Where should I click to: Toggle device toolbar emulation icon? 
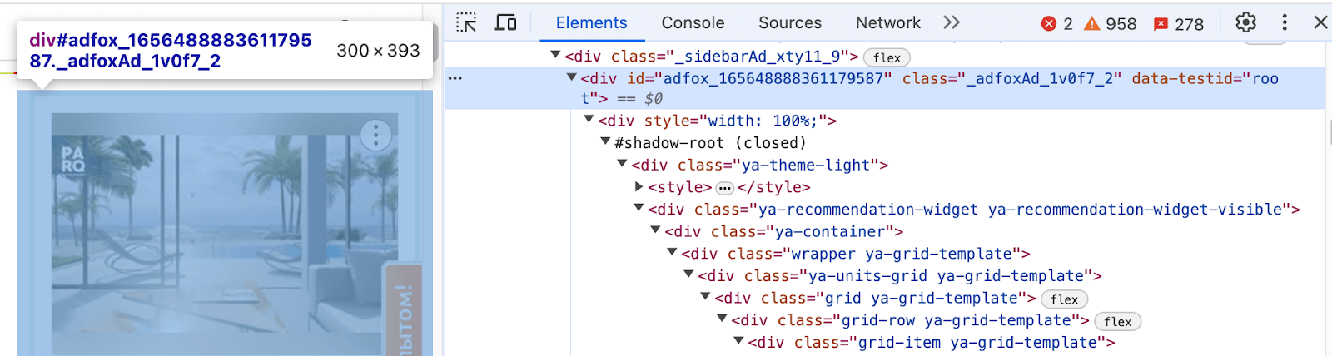click(x=505, y=22)
